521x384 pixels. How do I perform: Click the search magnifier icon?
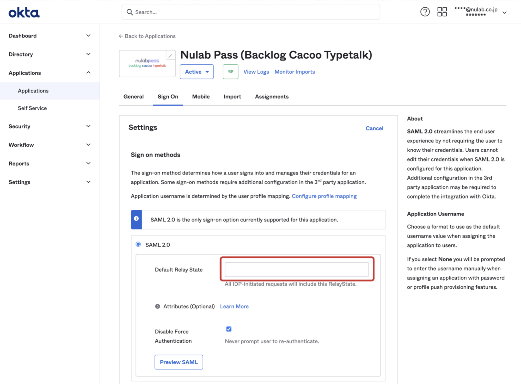click(130, 12)
